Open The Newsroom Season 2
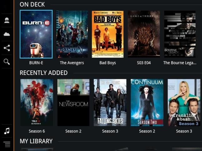Image resolution: width=202 pixels, height=151 pixels. coord(73,103)
